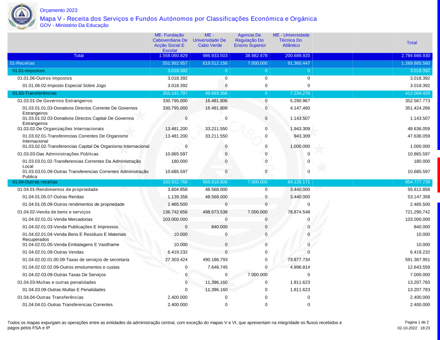
Task: Click the 'Pagina 1 de 2' page indicator
Action: (x=417, y=322)
